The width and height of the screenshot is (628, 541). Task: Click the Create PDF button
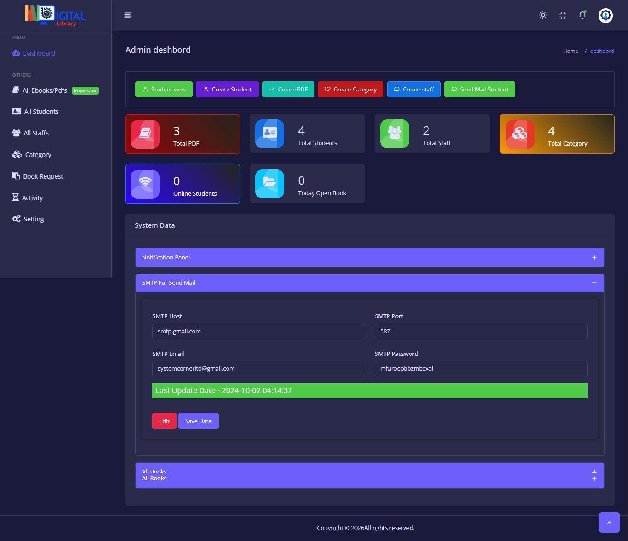288,90
